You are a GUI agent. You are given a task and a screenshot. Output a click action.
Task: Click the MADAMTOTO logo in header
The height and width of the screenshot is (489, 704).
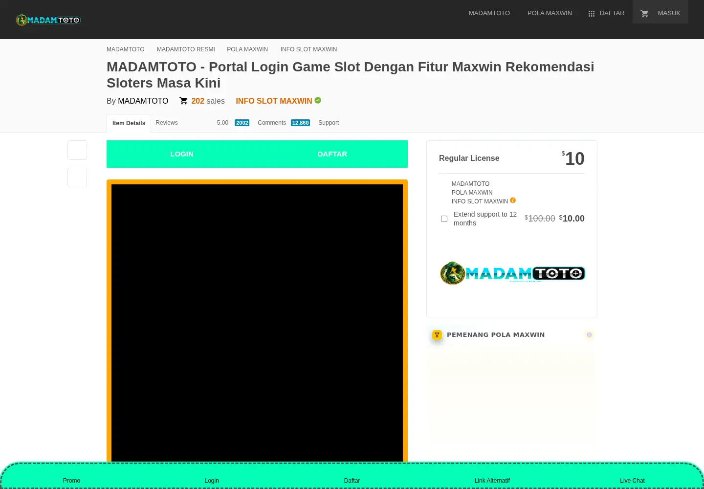tap(48, 20)
